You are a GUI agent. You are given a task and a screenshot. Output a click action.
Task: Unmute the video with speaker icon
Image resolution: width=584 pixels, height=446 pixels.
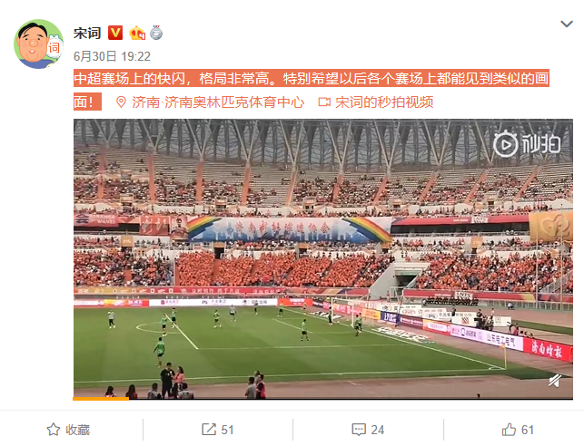click(x=555, y=381)
